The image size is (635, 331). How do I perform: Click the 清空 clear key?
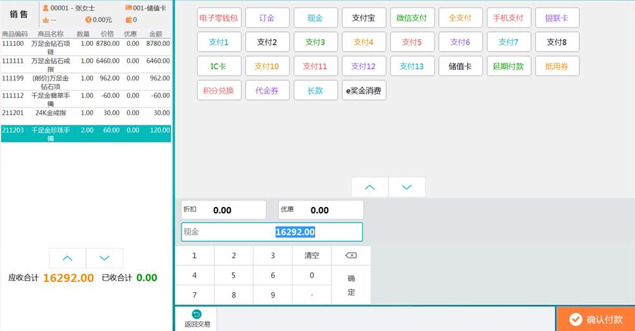(312, 255)
